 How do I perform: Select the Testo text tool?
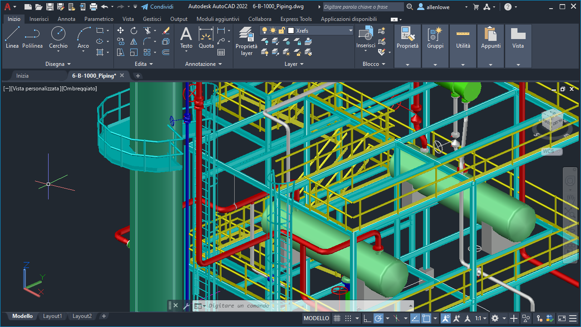click(186, 37)
